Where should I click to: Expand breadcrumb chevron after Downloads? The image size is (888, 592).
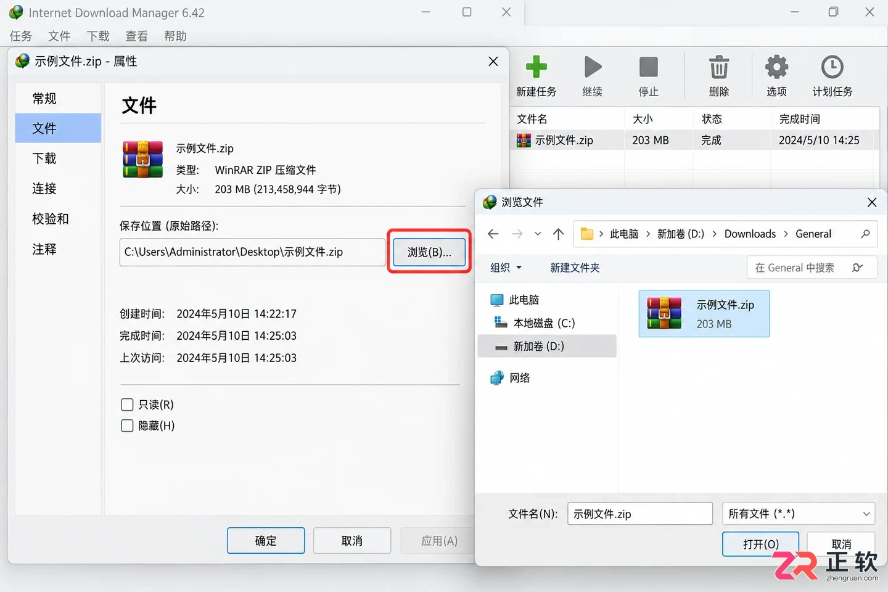tap(786, 234)
